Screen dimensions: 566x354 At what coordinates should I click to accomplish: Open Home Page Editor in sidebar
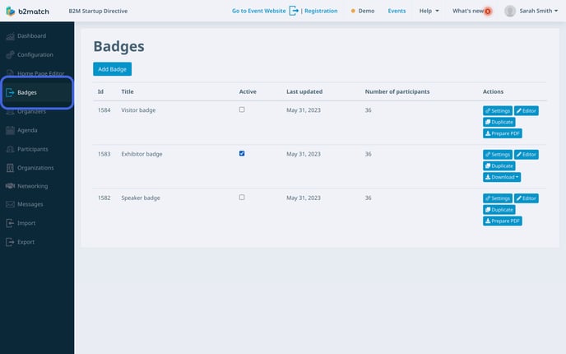pyautogui.click(x=41, y=73)
